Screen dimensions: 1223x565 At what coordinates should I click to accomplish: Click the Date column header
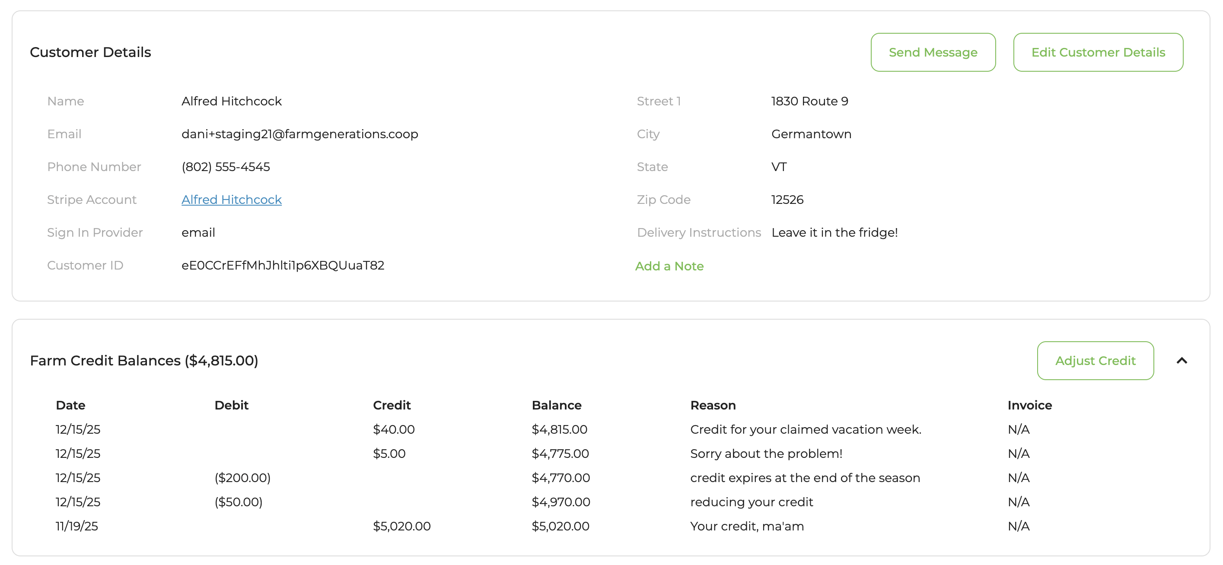click(70, 405)
